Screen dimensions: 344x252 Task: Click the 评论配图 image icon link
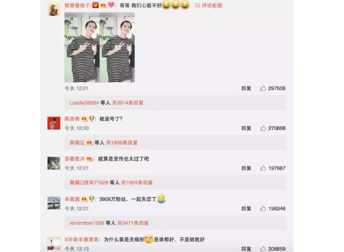[208, 6]
